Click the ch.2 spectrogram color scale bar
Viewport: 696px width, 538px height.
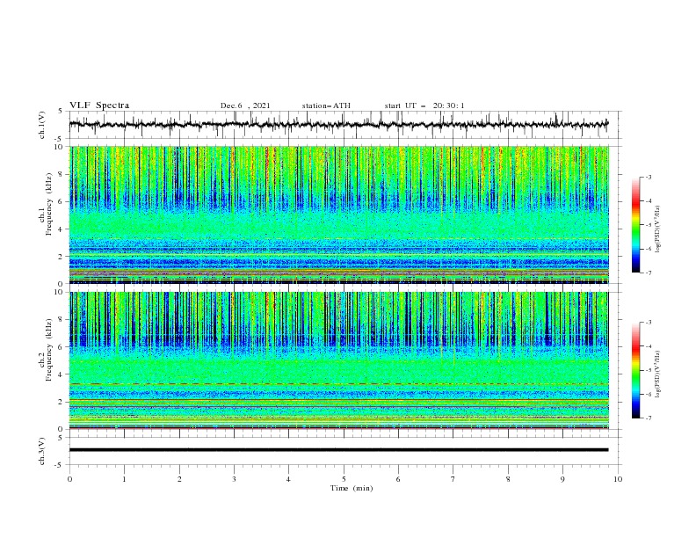(635, 370)
